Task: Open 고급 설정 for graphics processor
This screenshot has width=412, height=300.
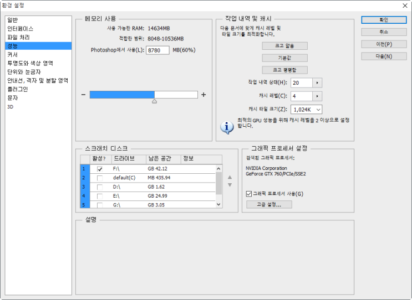Action: tap(269, 205)
